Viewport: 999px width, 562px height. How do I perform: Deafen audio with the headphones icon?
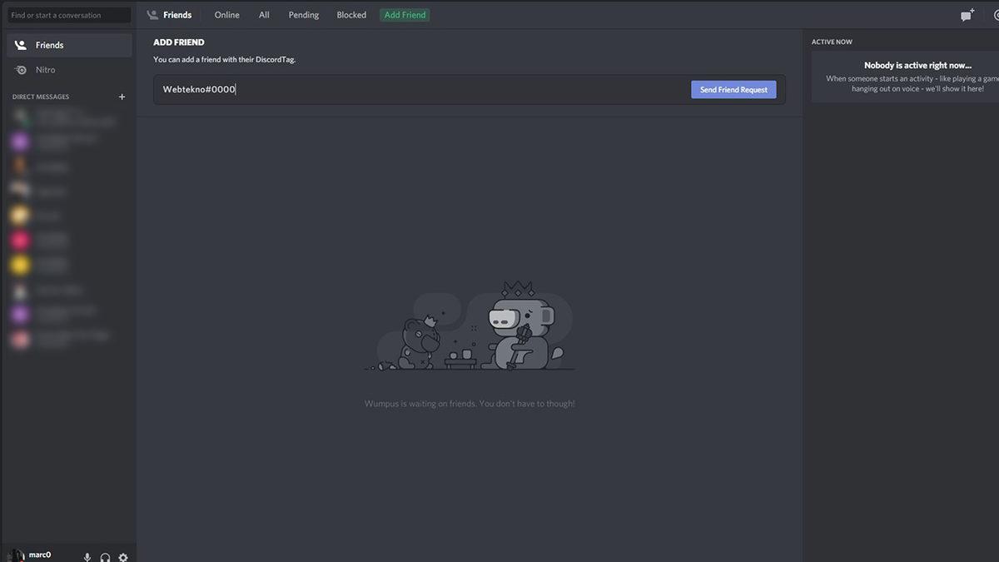[x=104, y=556]
